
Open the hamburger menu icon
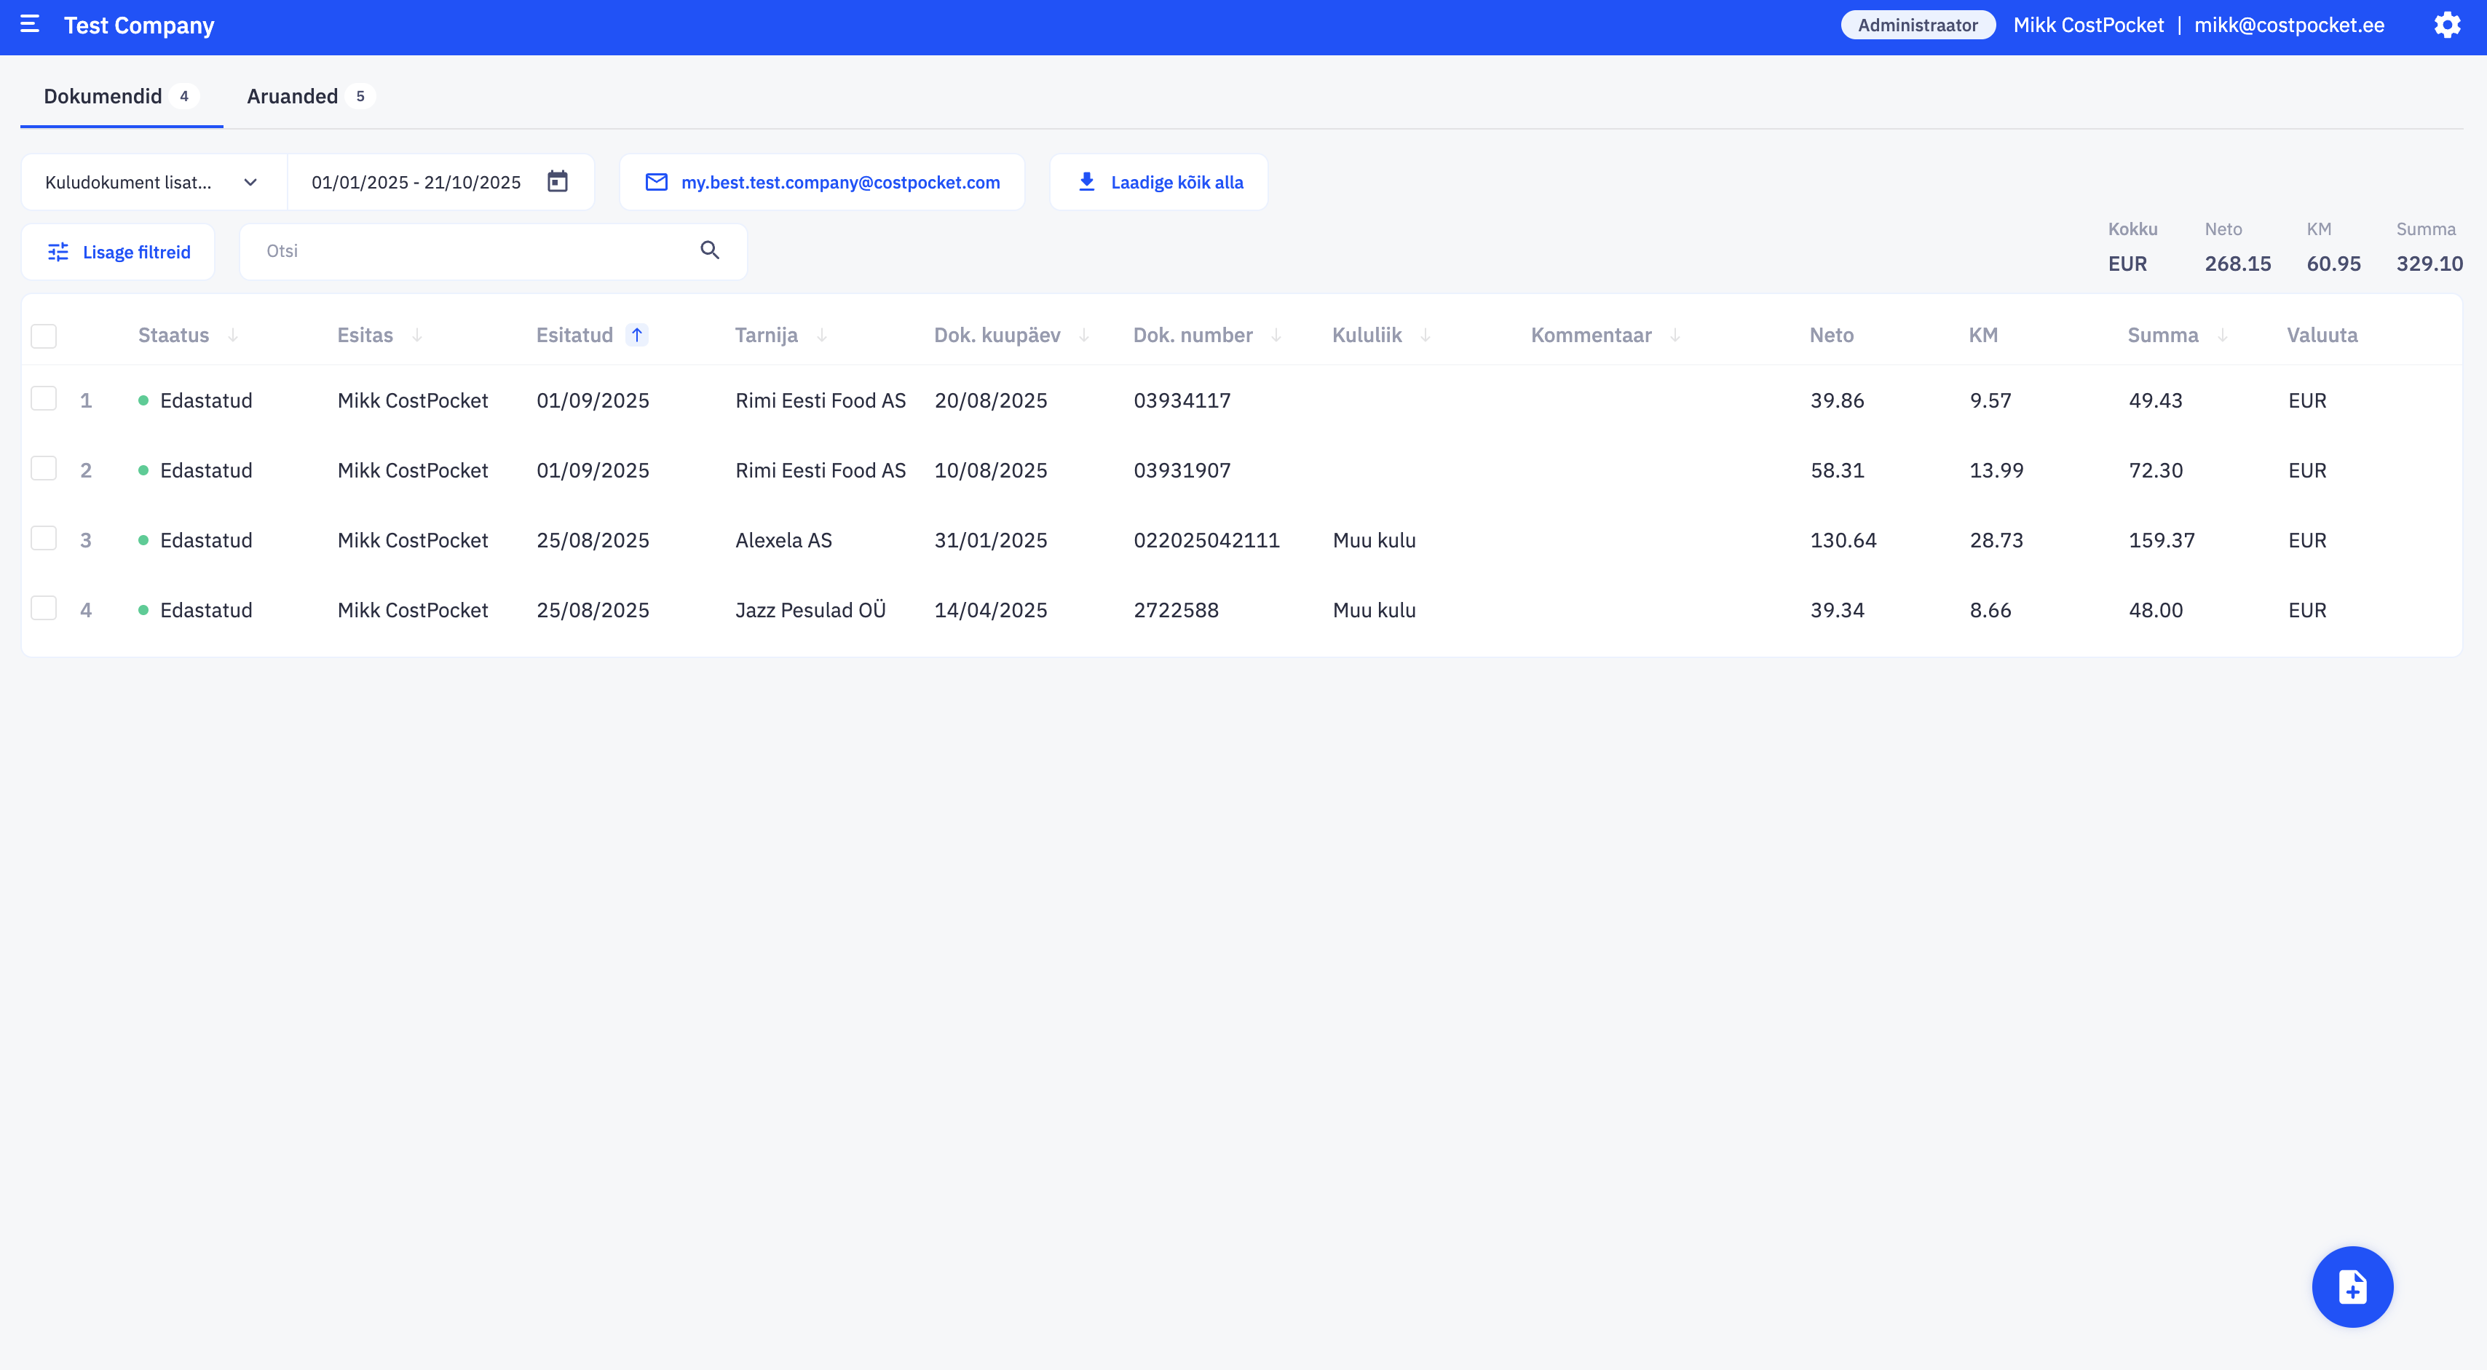coord(30,24)
